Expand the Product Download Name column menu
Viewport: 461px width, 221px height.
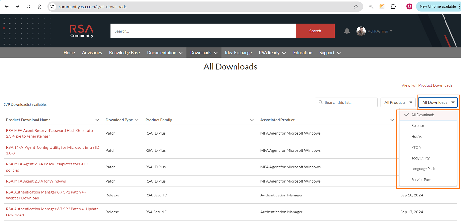tap(97, 120)
